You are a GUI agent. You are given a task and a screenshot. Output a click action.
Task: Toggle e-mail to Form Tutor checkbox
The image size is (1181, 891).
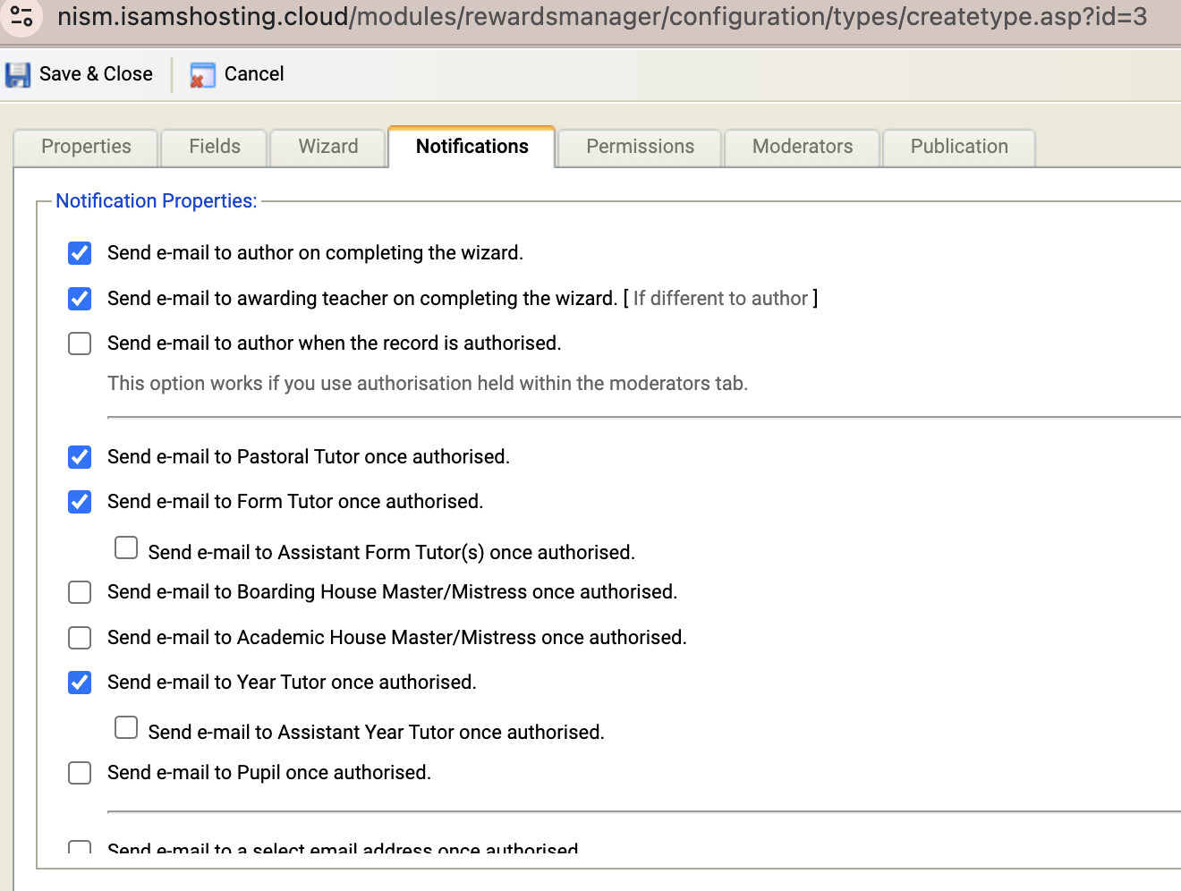80,502
